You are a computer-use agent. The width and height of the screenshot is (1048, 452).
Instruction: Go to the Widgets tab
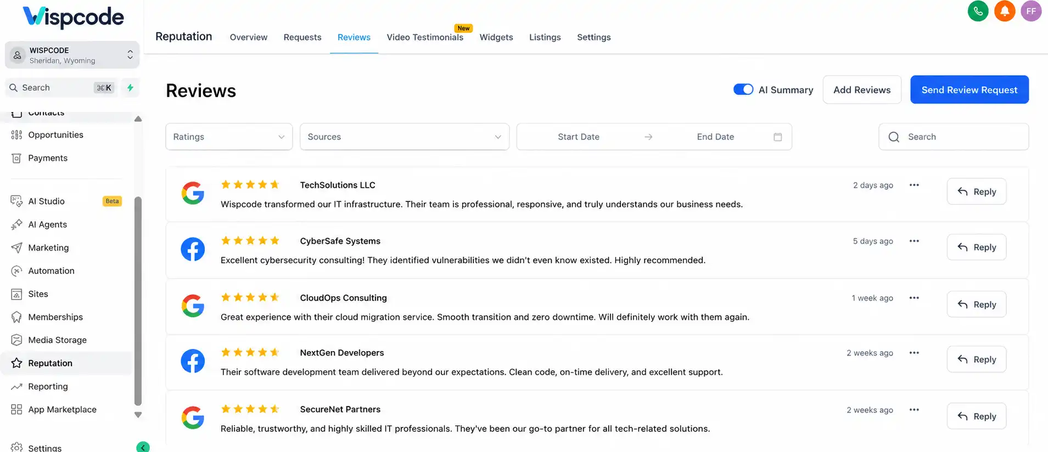[496, 37]
